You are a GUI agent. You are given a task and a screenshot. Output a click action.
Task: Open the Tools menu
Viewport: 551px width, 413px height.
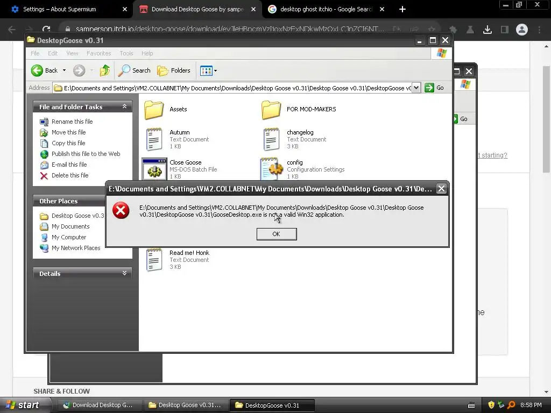(126, 53)
